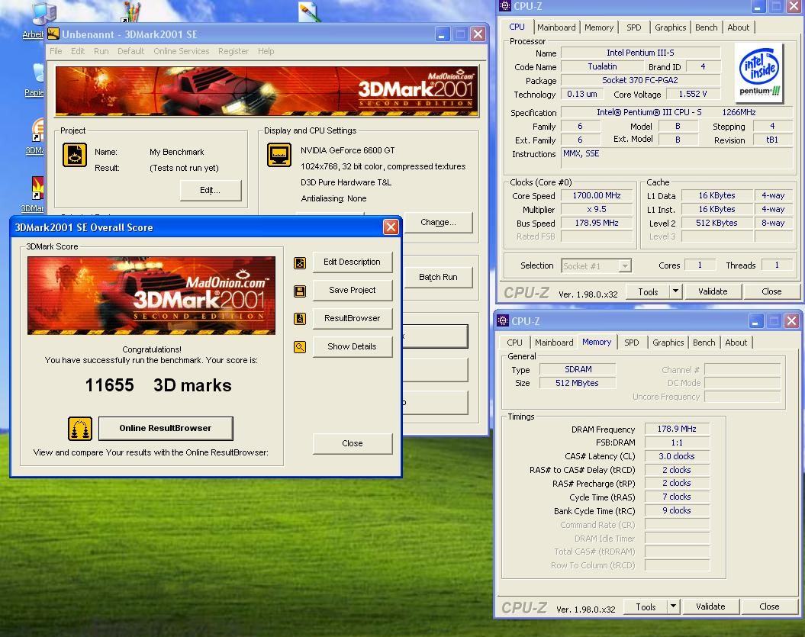The image size is (805, 637).
Task: Open the Online Services menu
Action: (x=182, y=51)
